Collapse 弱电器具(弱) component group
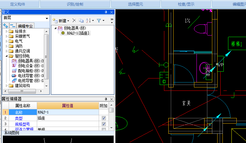The image size is (246, 143). [x=55, y=28]
